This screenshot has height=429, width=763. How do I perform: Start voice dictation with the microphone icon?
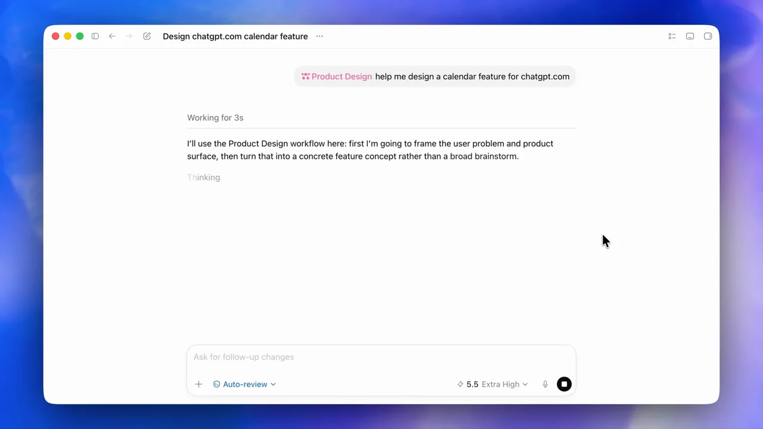(545, 384)
